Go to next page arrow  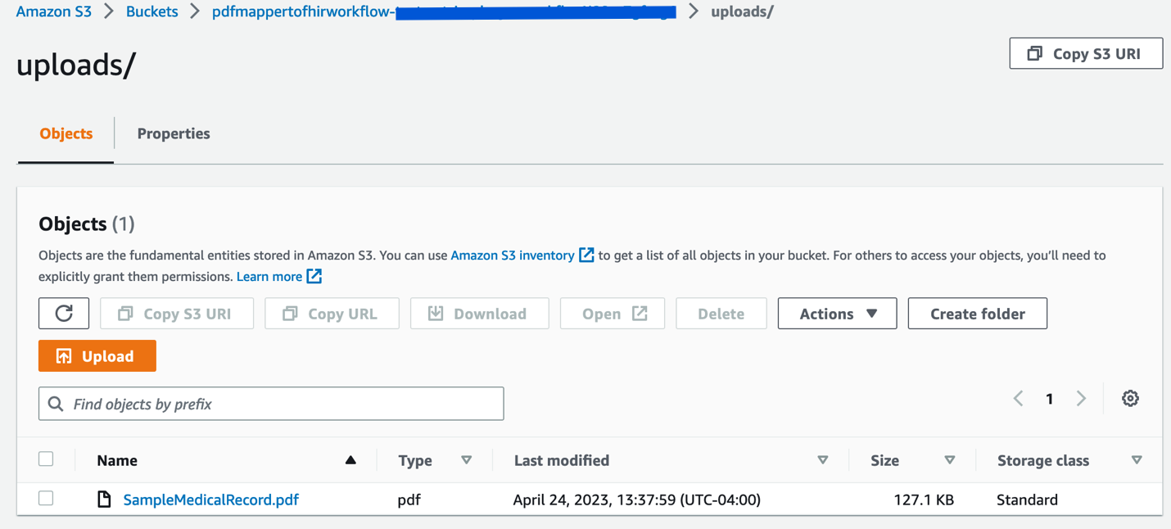point(1081,399)
